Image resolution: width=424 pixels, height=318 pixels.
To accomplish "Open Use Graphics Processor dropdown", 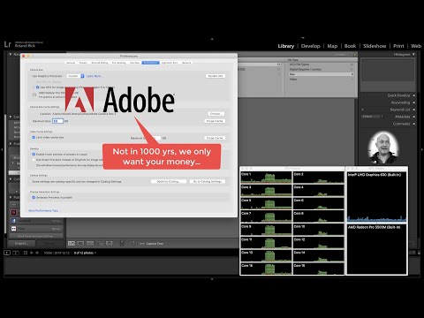I will tap(76, 76).
